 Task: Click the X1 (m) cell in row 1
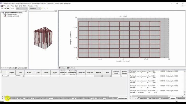pyautogui.click(x=29, y=76)
